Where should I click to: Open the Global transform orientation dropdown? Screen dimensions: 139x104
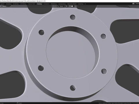coord(61,6)
